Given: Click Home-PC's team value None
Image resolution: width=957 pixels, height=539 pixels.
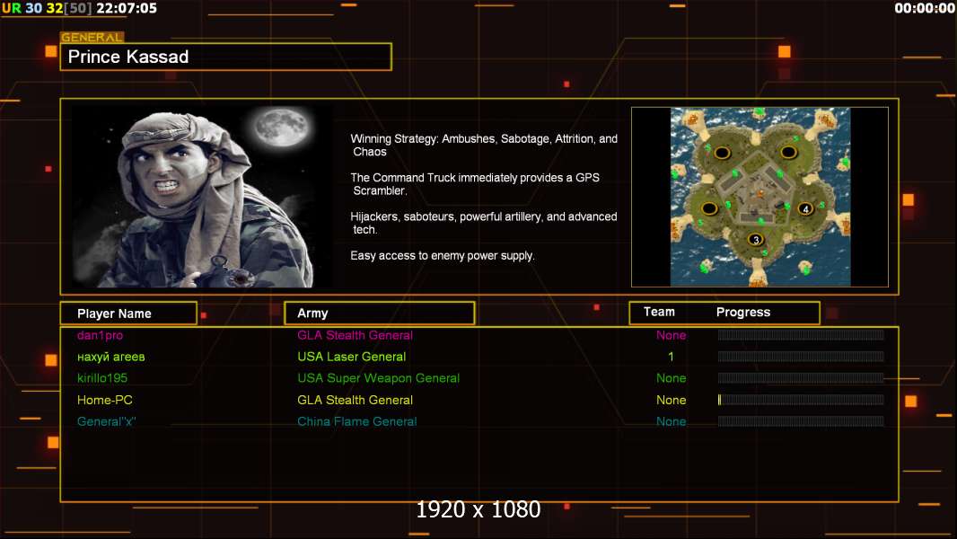Looking at the screenshot, I should pos(672,400).
